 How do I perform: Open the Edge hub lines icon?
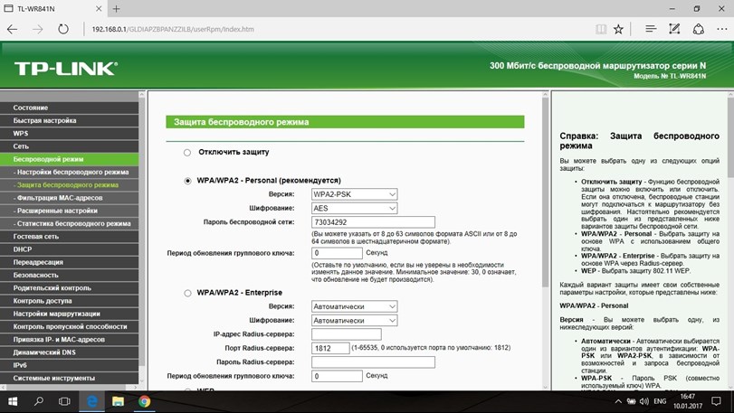[x=651, y=29]
